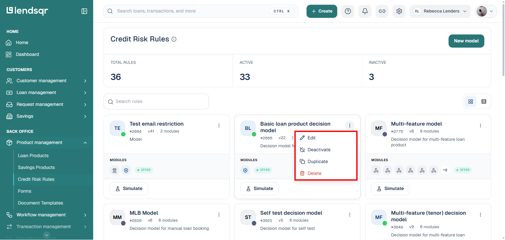Open the help question mark icon

[x=348, y=11]
